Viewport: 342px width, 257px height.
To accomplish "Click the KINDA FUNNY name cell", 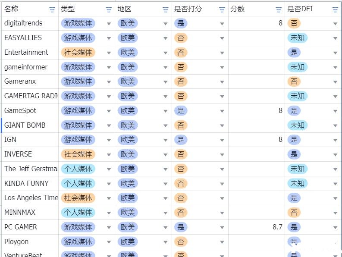I will pyautogui.click(x=30, y=183).
